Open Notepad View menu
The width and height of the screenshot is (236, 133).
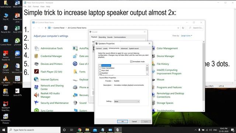coord(42,7)
